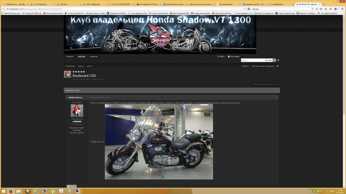
Task: Open uTorrent from taskbar
Action: tap(53, 191)
